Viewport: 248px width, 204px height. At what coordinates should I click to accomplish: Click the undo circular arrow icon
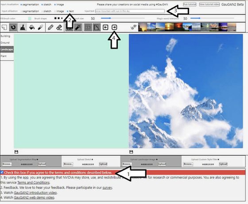(13, 27)
